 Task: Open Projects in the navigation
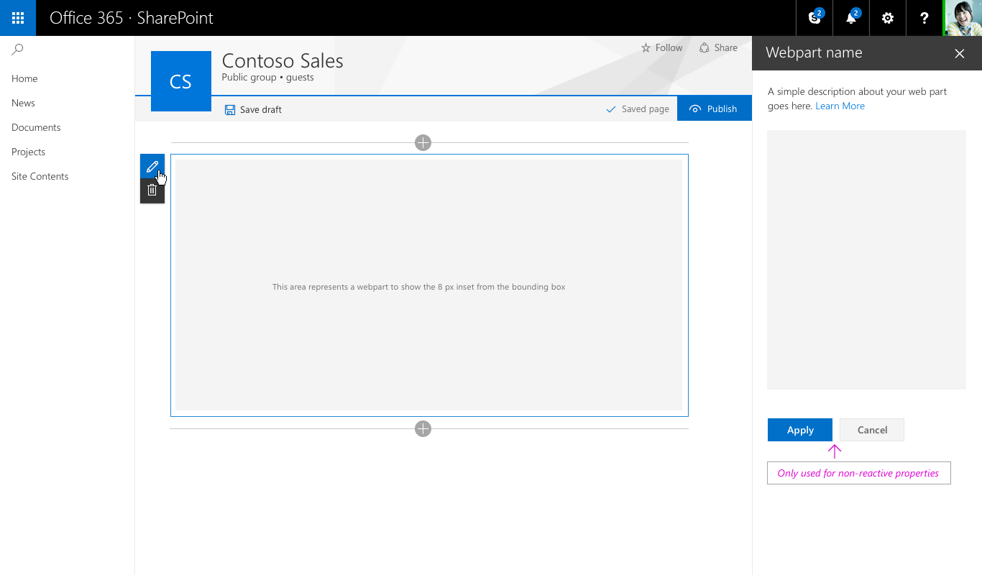(28, 152)
